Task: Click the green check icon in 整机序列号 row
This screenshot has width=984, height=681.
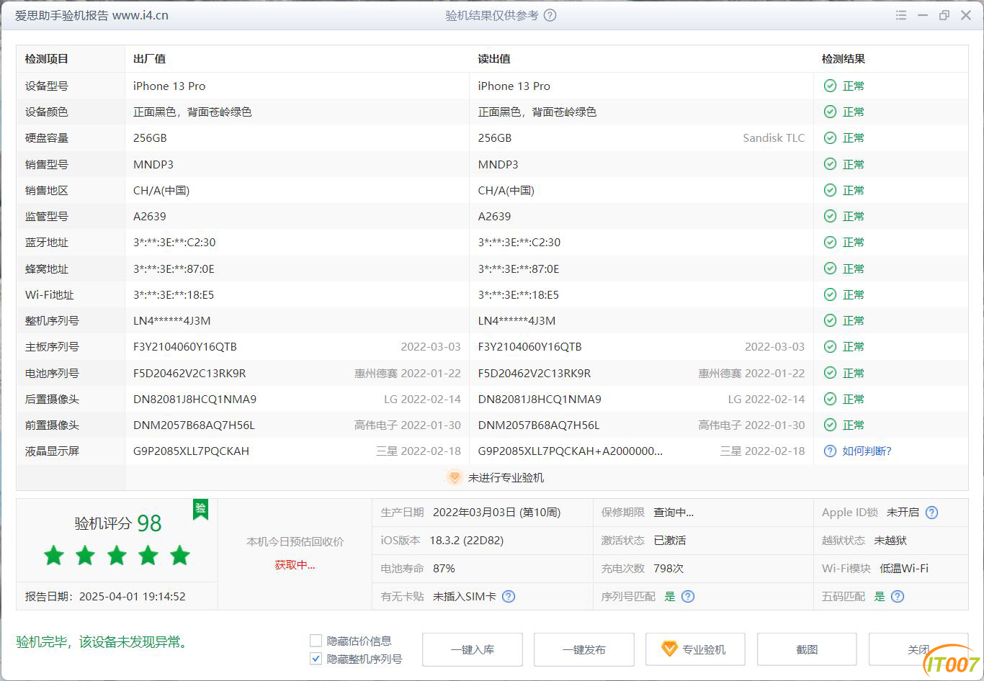Action: click(x=830, y=320)
